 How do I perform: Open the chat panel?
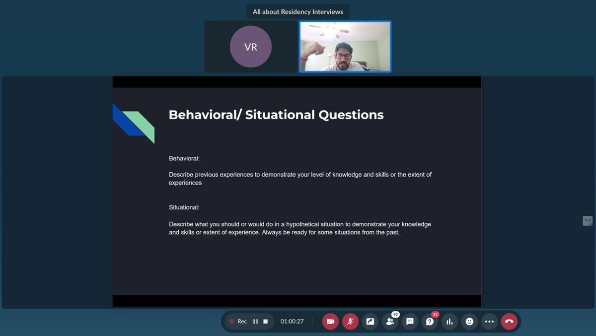(410, 322)
